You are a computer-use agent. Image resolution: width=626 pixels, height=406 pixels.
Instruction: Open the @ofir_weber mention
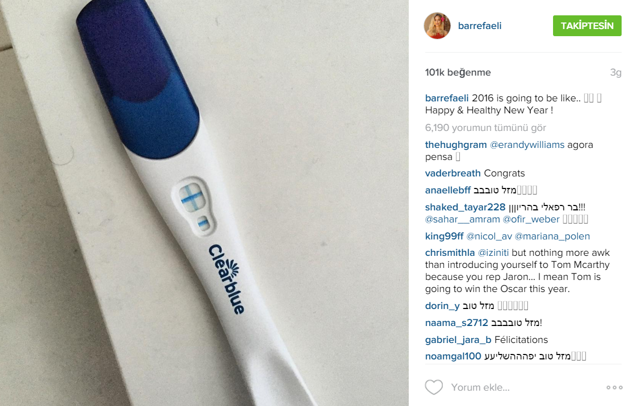coord(531,219)
